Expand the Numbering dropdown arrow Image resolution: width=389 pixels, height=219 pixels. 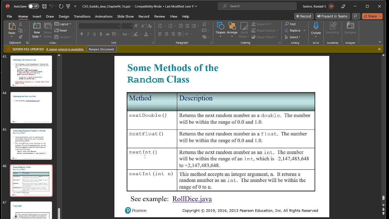175,26
